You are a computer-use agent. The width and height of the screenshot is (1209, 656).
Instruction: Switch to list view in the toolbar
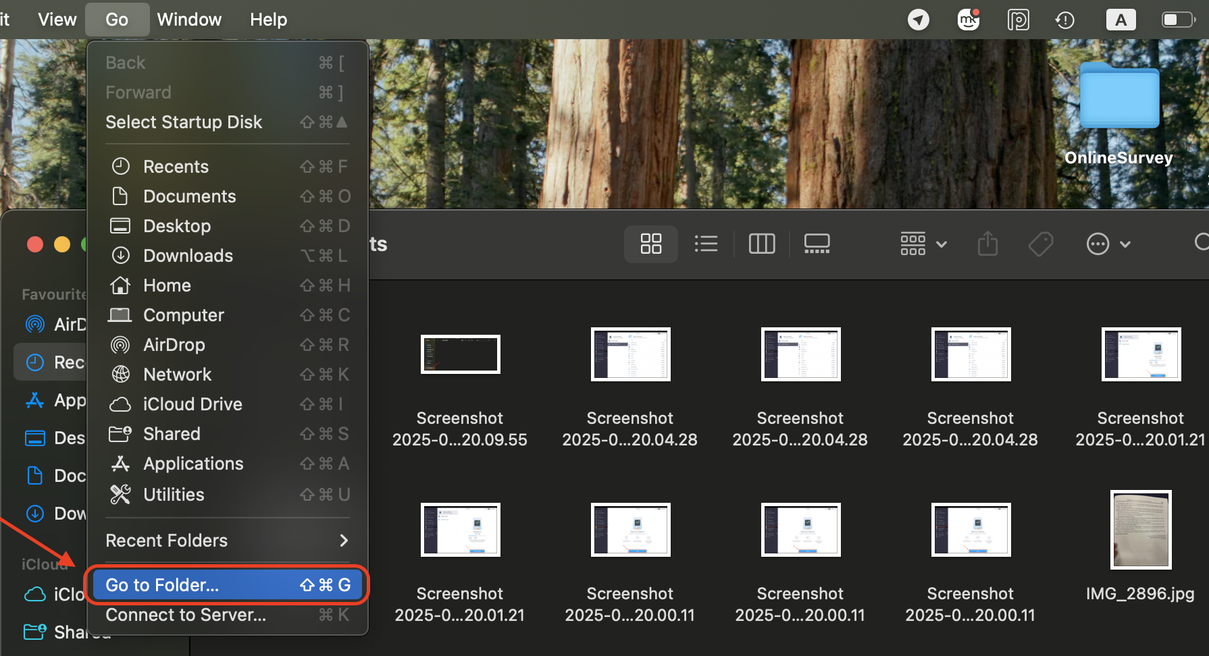[x=706, y=244]
